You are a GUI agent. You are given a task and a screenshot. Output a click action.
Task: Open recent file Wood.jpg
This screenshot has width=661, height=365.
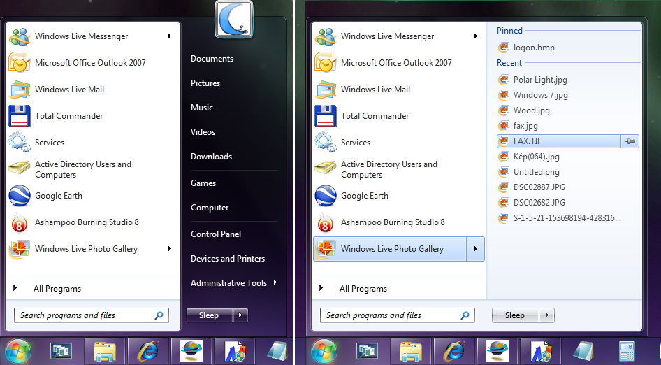524,110
